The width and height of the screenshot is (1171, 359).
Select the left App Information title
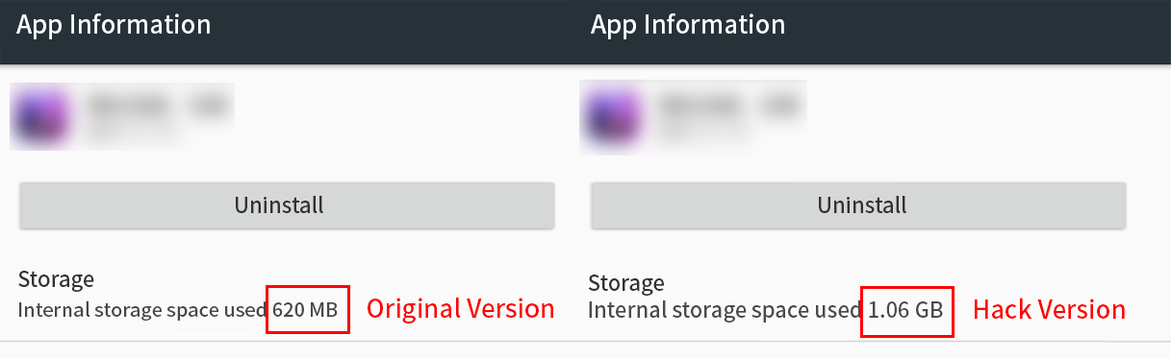click(114, 25)
